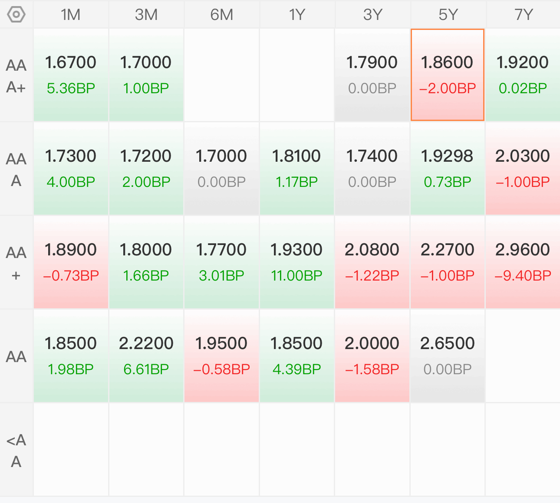This screenshot has width=560, height=503.
Task: Open the 2.0800 cell with -1.22BP
Action: tap(372, 262)
